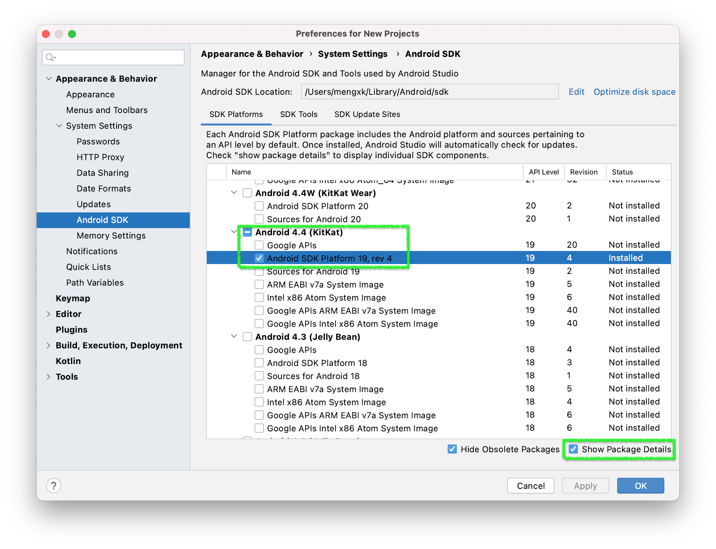
Task: Click the red close window button
Action: tap(46, 34)
